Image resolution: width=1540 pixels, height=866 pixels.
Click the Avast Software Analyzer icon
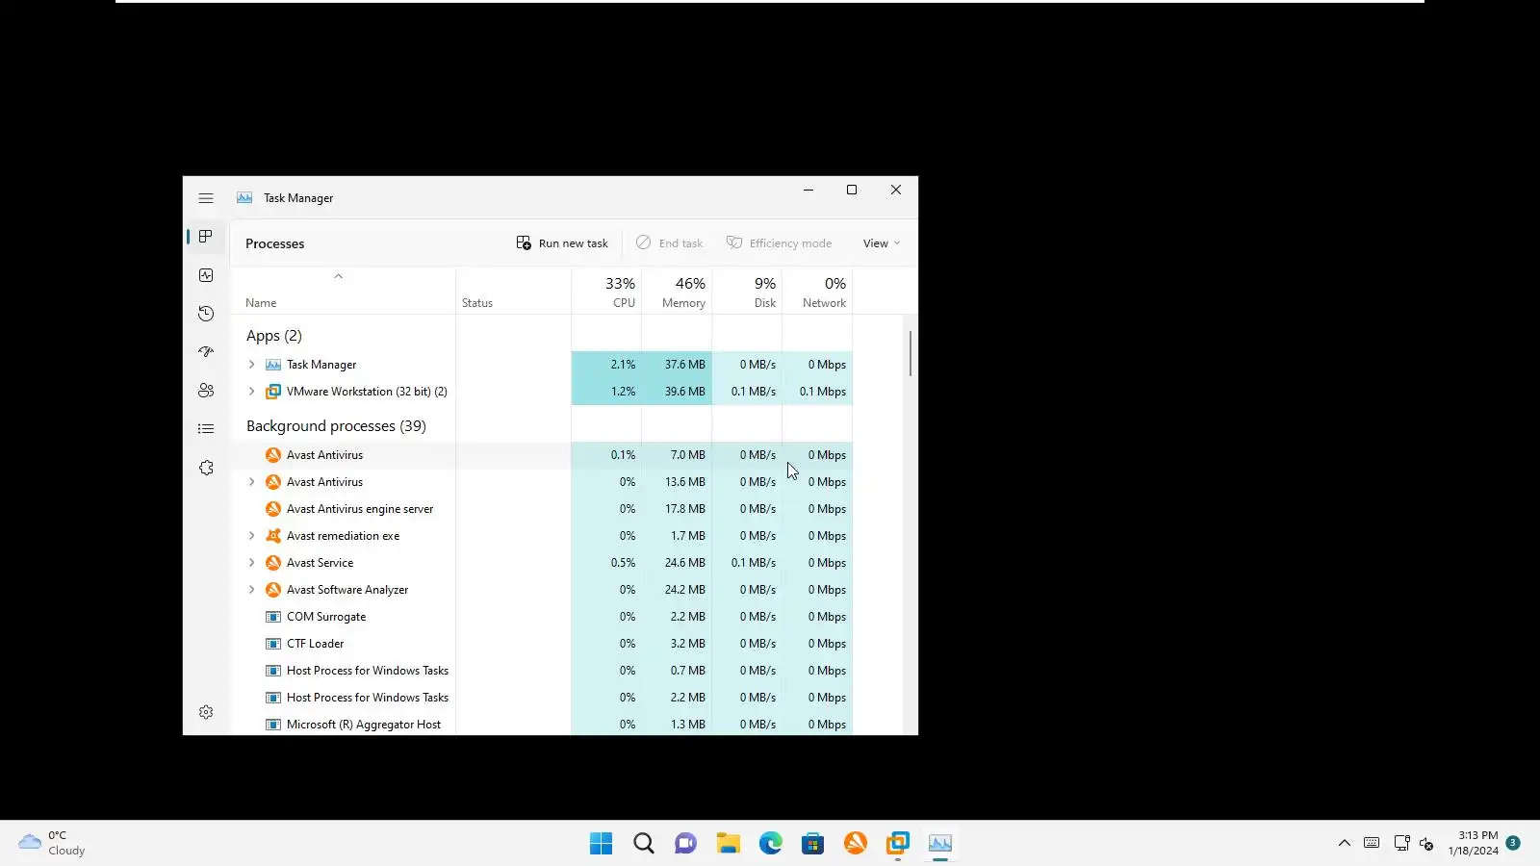click(273, 590)
